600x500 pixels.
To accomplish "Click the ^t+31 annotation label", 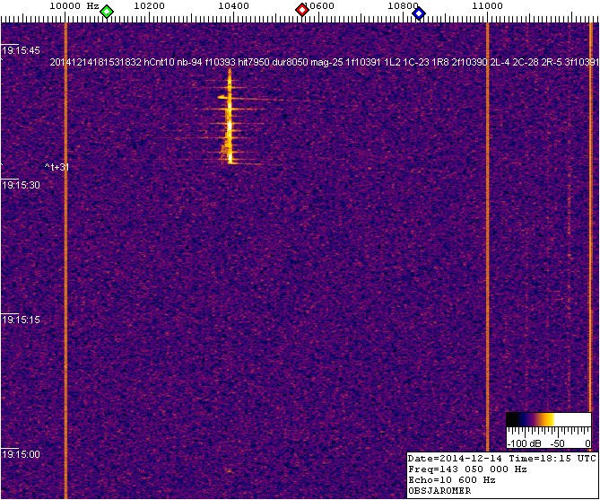I will click(57, 167).
